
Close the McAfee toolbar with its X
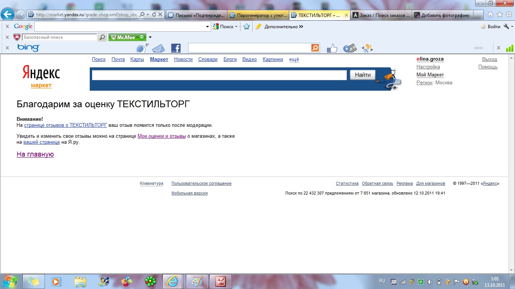(7, 37)
